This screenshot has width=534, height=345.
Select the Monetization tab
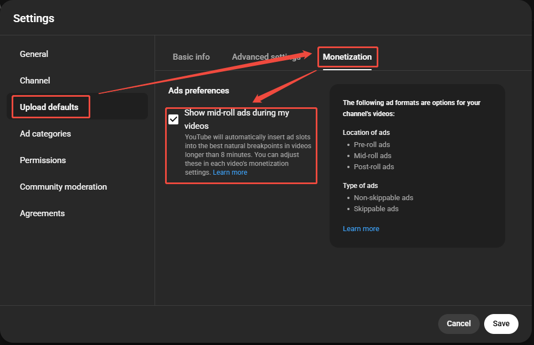(x=347, y=56)
